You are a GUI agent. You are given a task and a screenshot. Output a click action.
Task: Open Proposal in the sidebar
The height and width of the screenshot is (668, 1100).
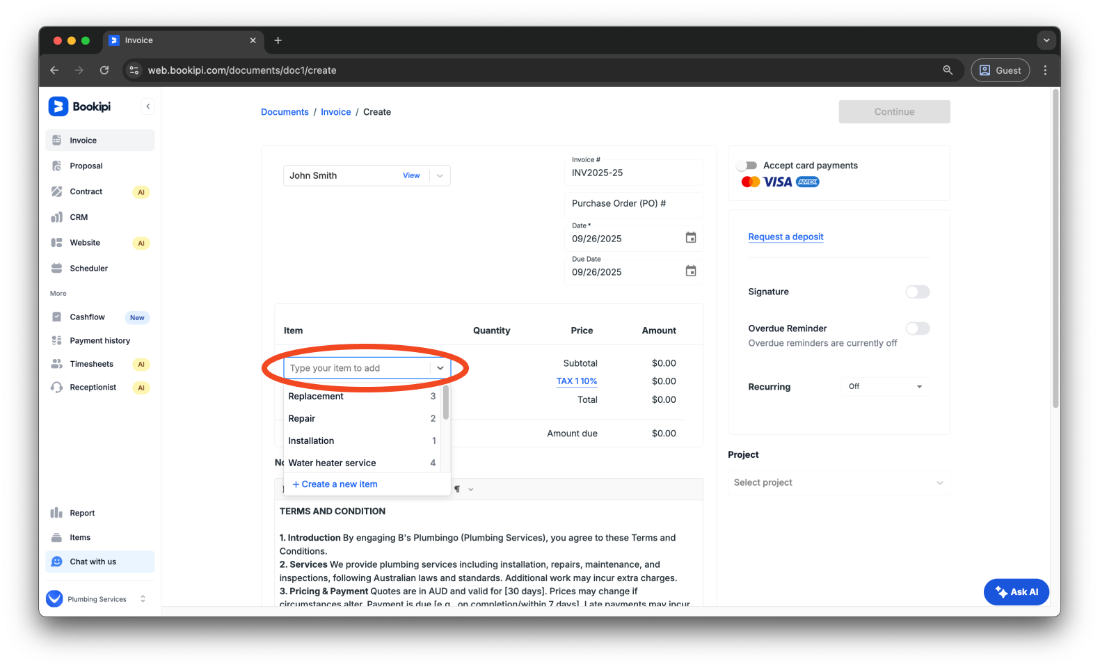tap(100, 166)
